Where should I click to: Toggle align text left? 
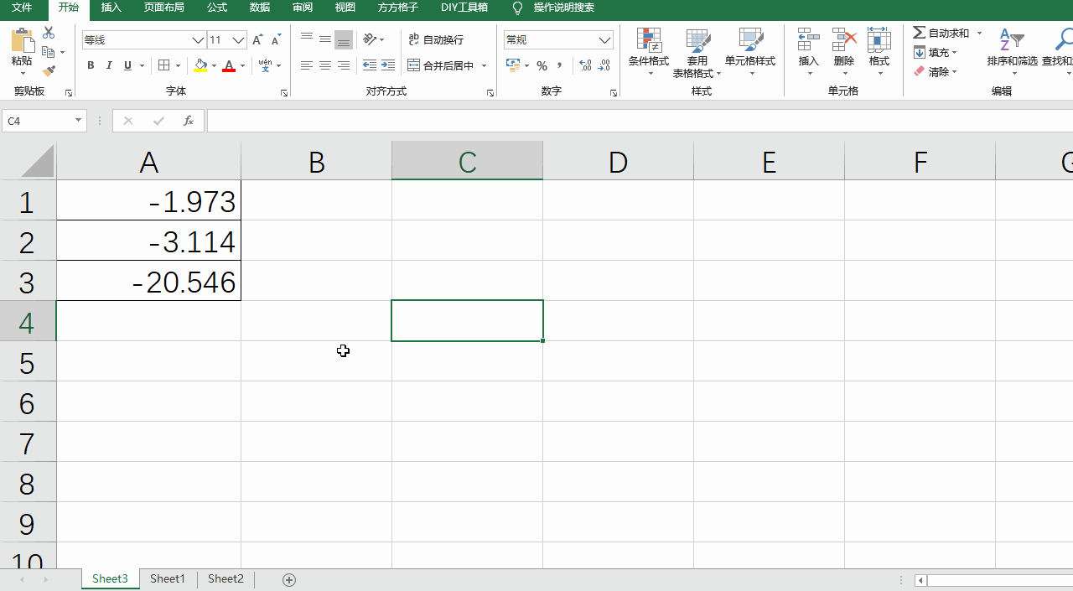click(307, 65)
